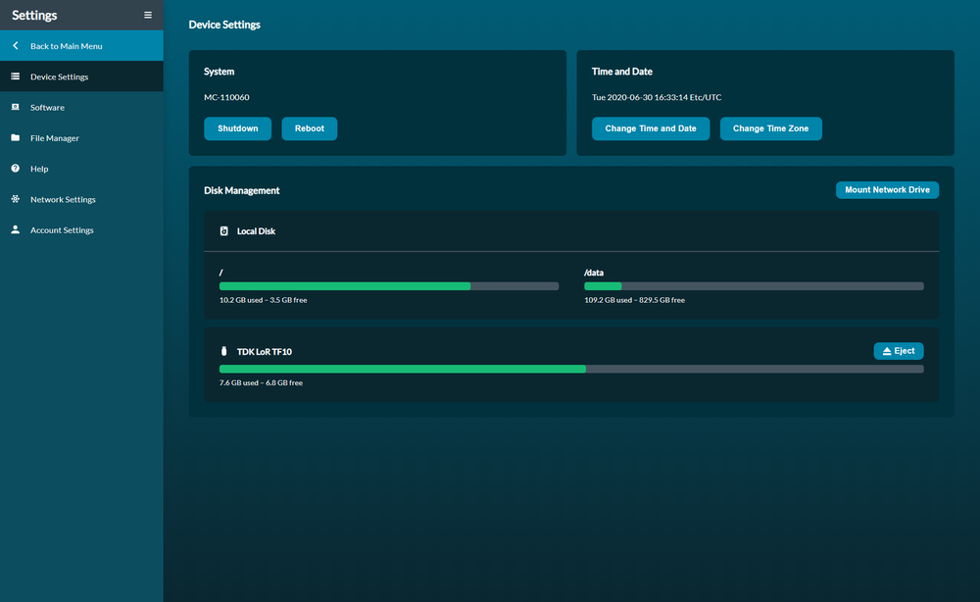Click the Reboot button

(310, 128)
